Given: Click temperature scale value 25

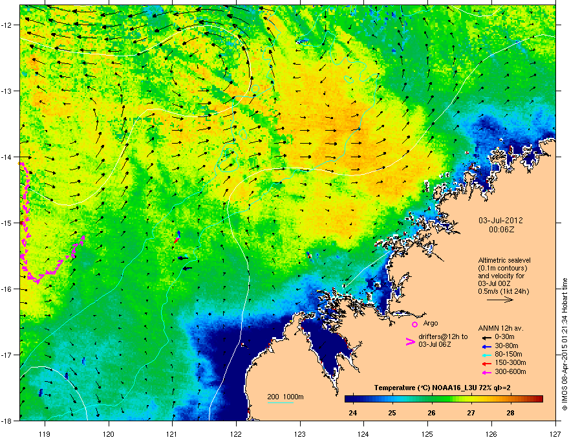Looking at the screenshot, I should tap(392, 413).
